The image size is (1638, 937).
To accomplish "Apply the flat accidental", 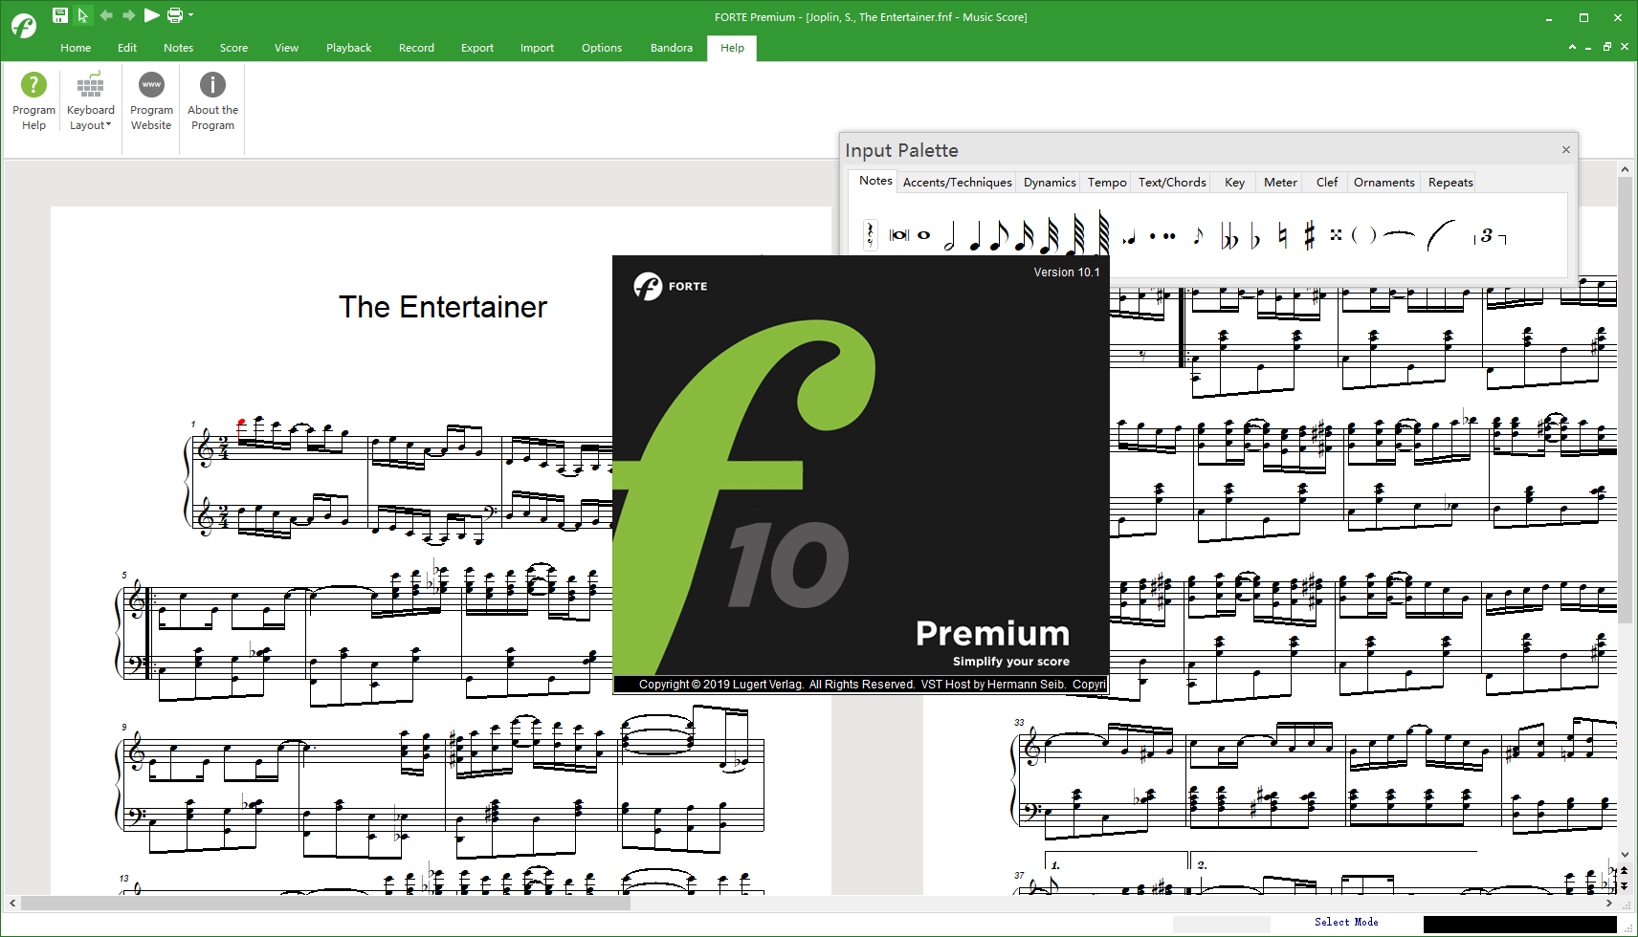I will point(1255,236).
